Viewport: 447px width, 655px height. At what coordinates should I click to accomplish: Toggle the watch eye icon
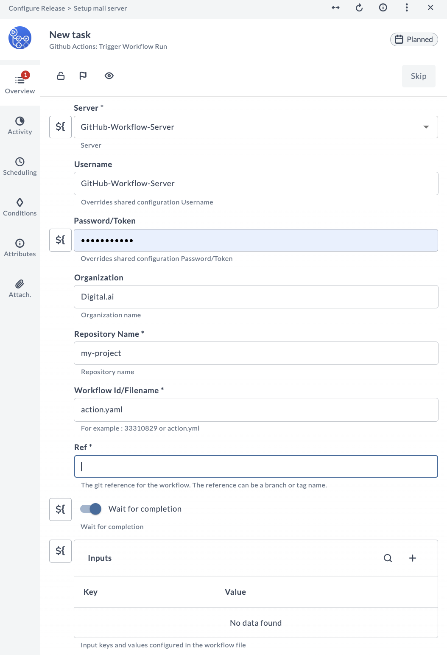109,76
